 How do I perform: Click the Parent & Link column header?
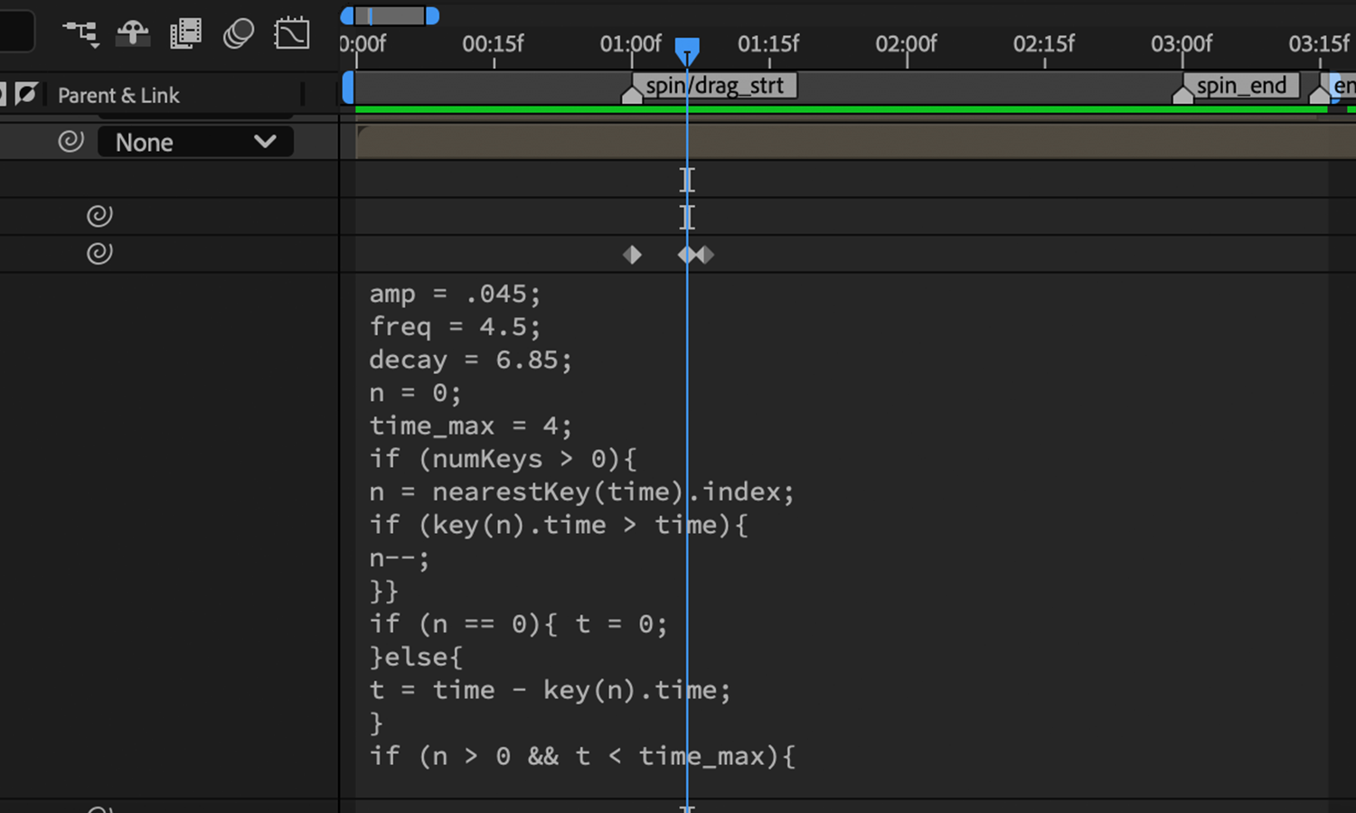pyautogui.click(x=118, y=95)
